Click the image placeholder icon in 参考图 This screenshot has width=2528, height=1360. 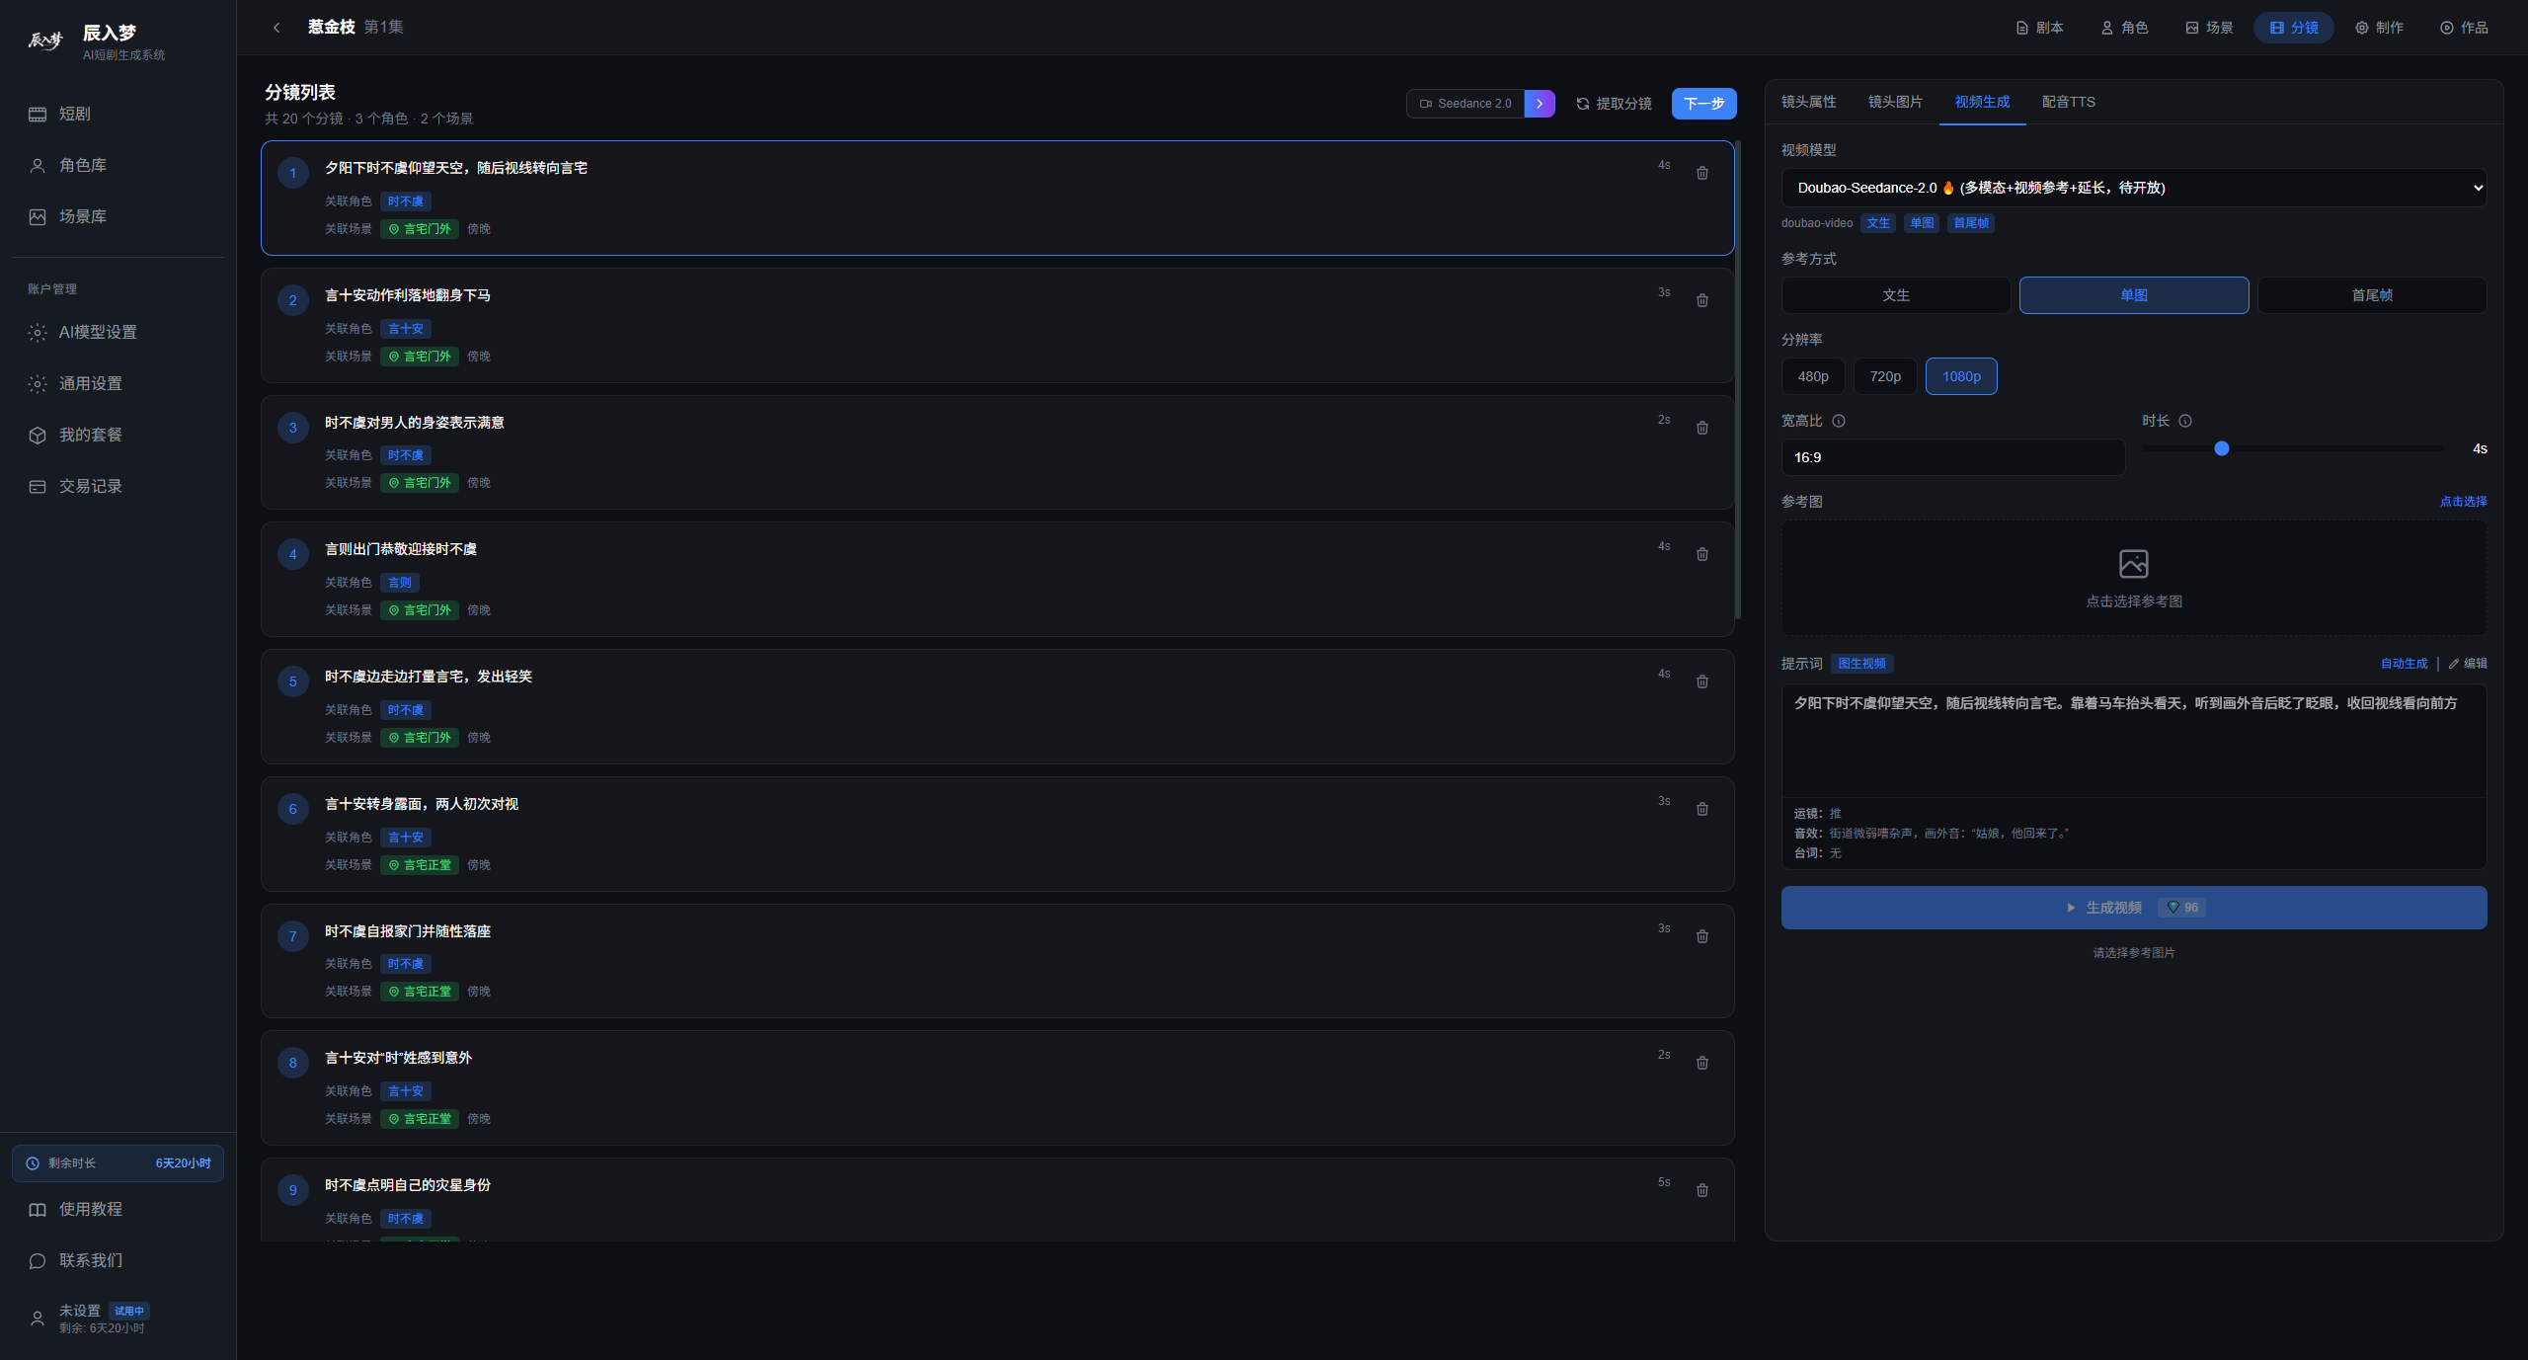click(x=2134, y=564)
